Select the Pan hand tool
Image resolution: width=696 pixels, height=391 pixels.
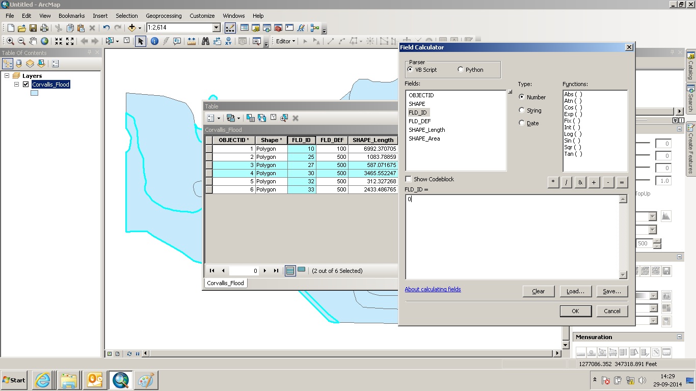coord(33,41)
